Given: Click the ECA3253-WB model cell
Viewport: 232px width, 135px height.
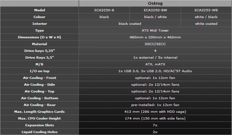Looking at the screenshot, I should point(206,10).
